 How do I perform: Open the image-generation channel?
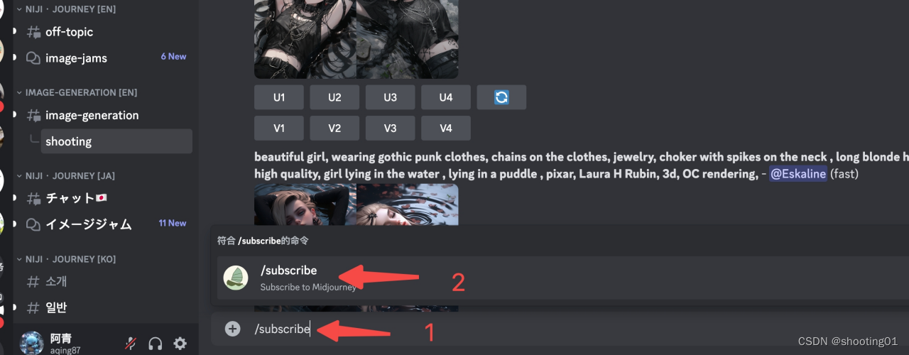(x=92, y=115)
